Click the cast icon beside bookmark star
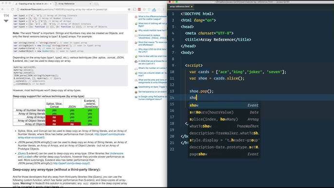 click(134, 9)
